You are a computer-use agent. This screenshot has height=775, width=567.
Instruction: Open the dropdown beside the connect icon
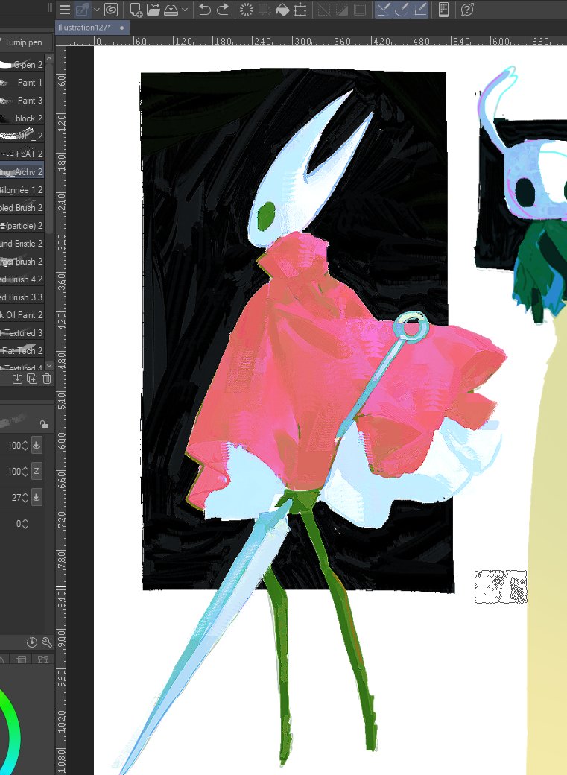pos(96,10)
